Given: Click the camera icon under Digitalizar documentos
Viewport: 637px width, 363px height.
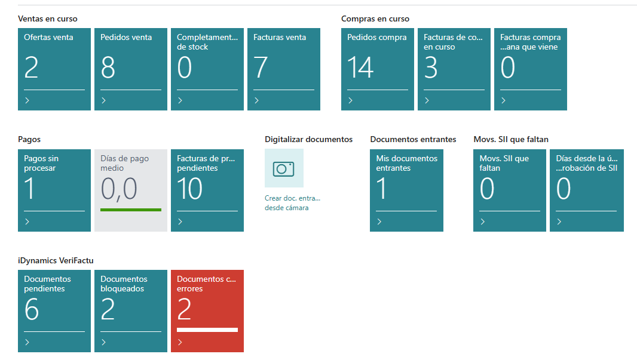Looking at the screenshot, I should 284,168.
